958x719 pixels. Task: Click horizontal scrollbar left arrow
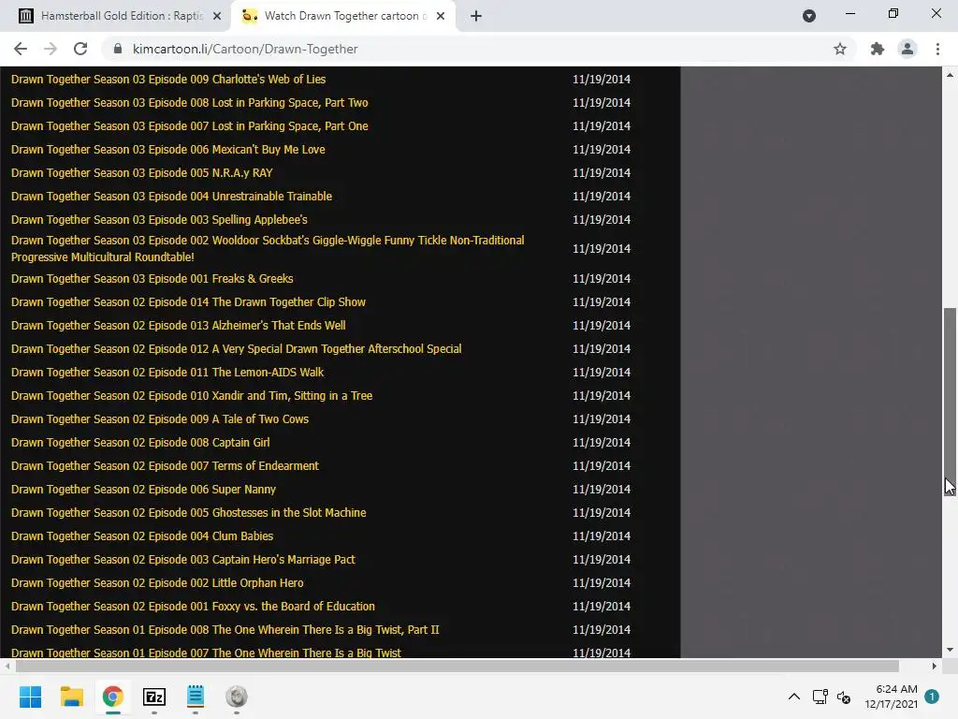click(x=7, y=666)
